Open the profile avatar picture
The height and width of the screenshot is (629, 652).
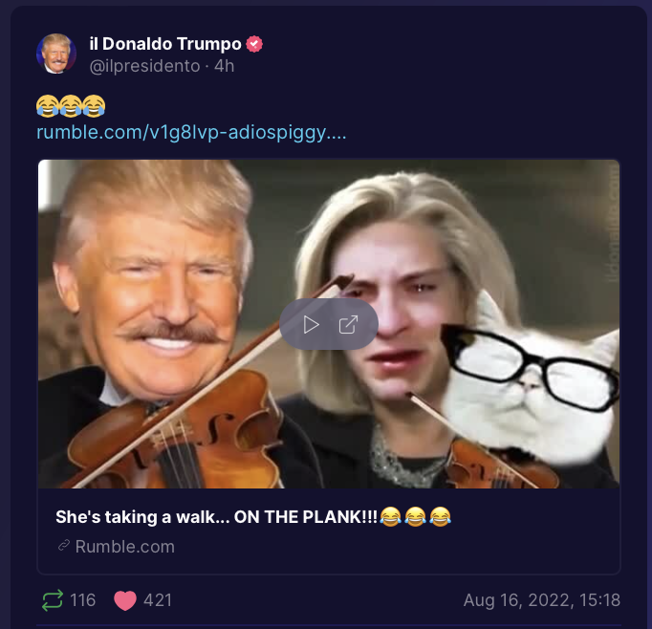click(x=56, y=54)
